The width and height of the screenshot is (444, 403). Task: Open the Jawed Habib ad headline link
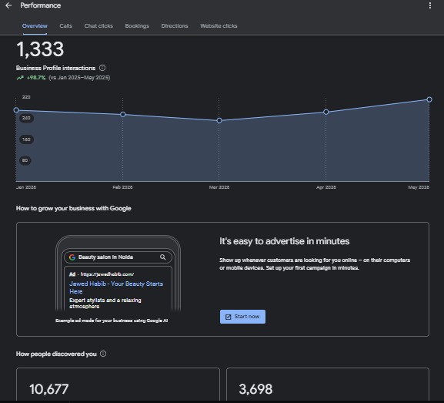pos(116,287)
